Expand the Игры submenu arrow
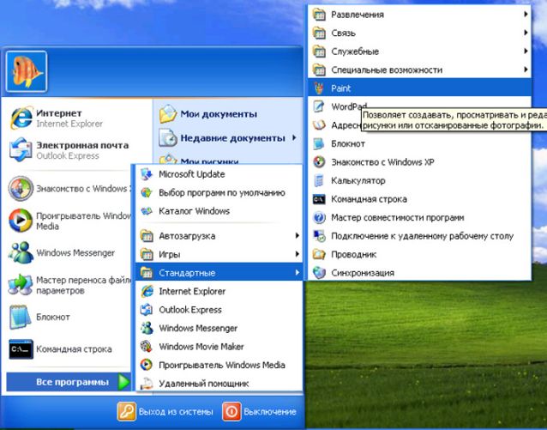This screenshot has height=430, width=547. (297, 254)
